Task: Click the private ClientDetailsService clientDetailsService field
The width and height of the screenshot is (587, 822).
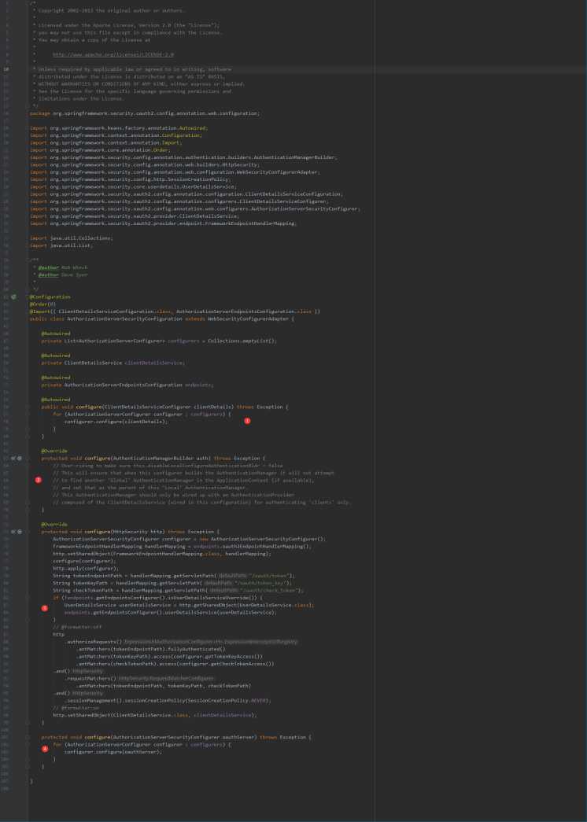Action: pyautogui.click(x=113, y=363)
